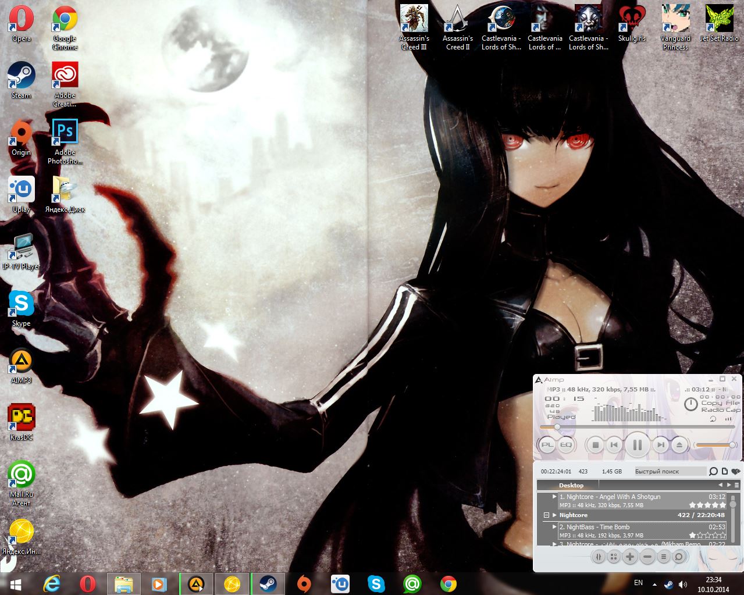Toggle the AIMP equalizer with EQ button
This screenshot has width=744, height=595.
(x=565, y=446)
